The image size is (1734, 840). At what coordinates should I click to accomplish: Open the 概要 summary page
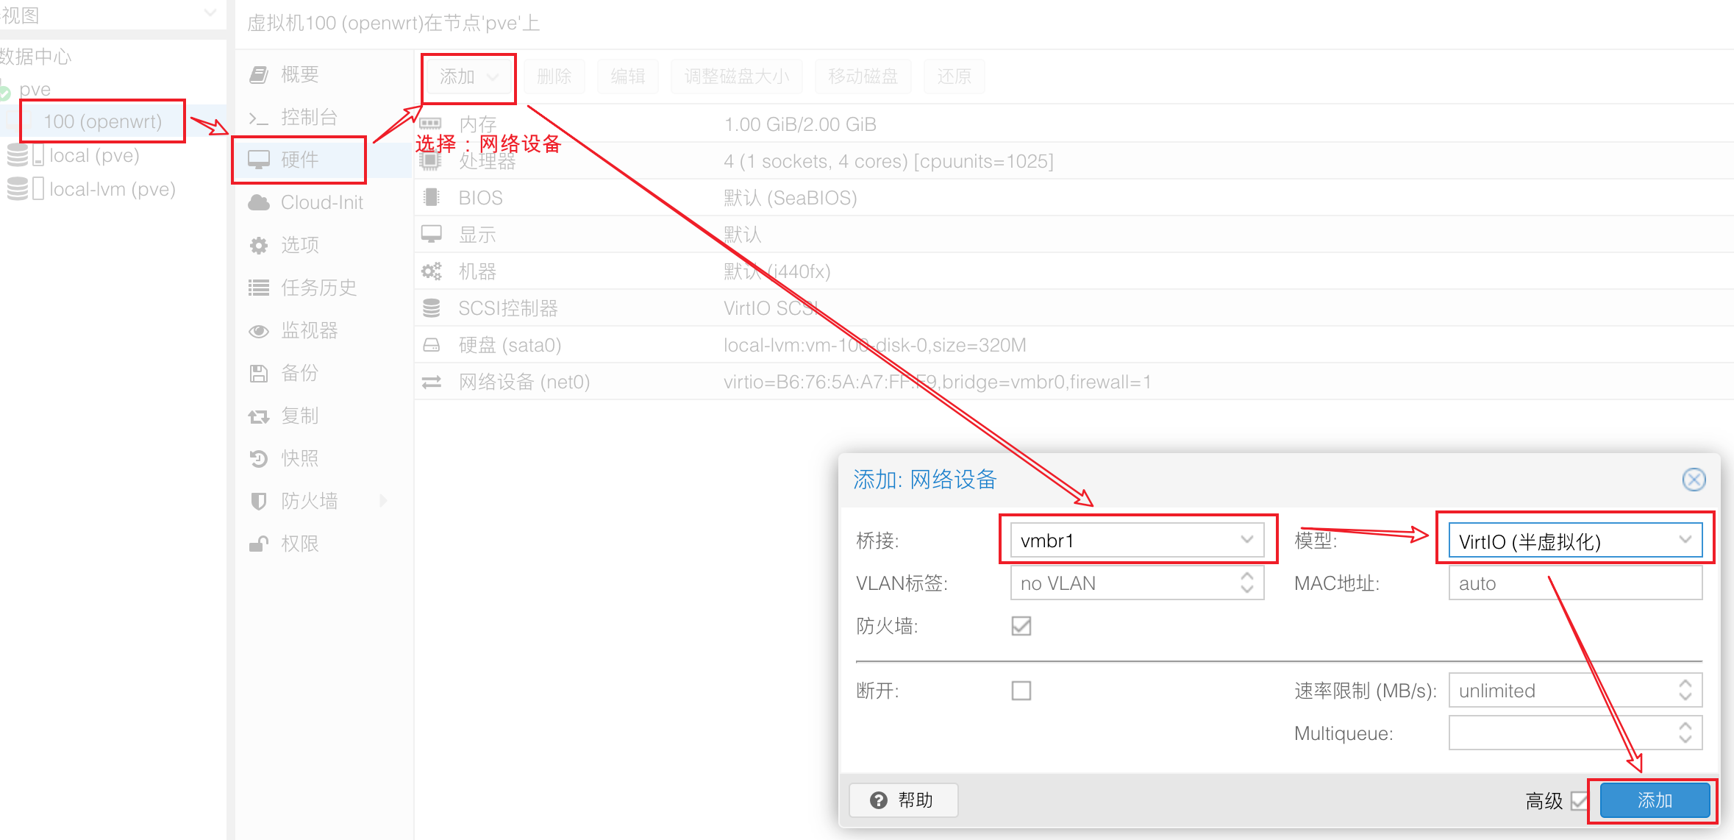pos(299,74)
